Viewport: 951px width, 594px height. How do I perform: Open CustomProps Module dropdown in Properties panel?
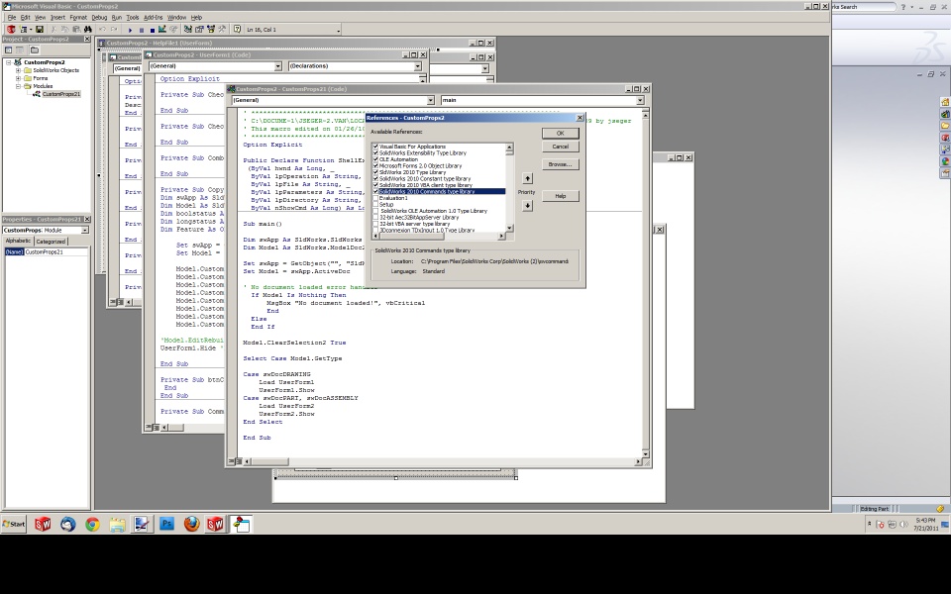85,231
